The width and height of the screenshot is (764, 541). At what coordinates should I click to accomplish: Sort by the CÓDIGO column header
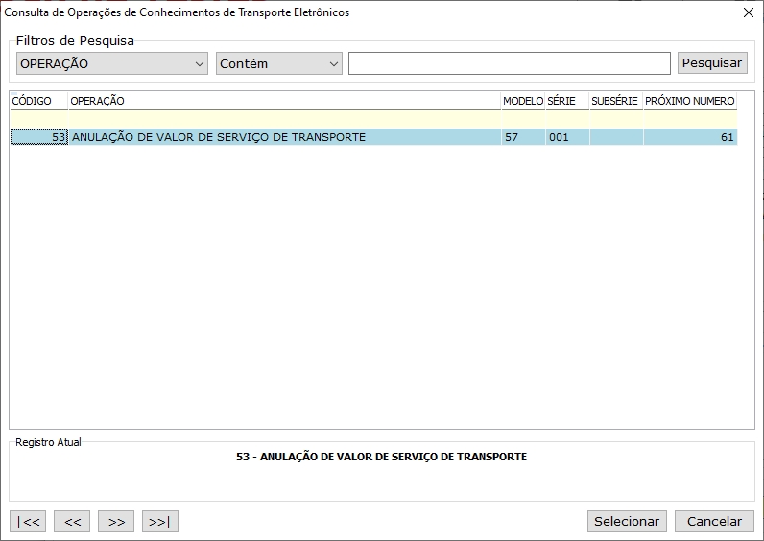click(x=38, y=101)
